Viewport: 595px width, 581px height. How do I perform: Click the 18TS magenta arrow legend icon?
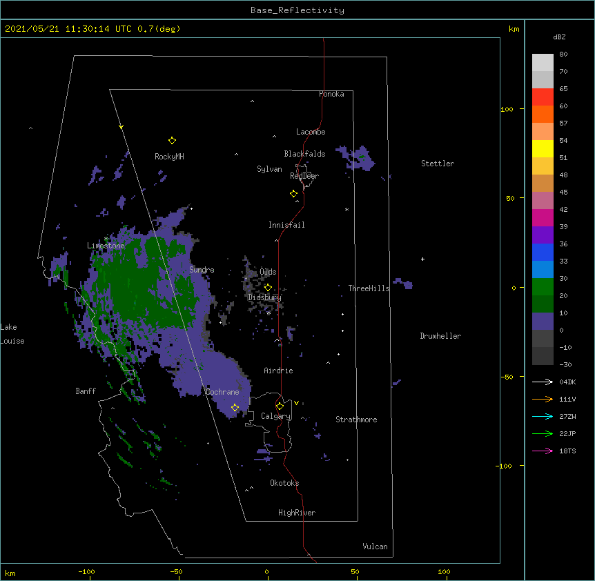point(543,451)
